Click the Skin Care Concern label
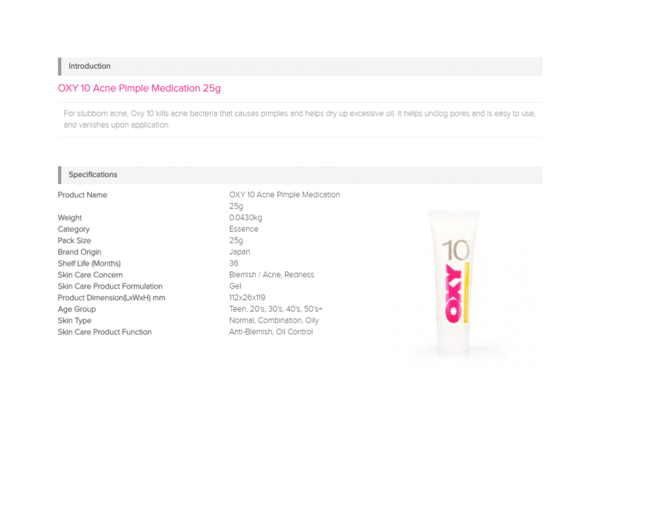670x518 pixels. (x=90, y=275)
